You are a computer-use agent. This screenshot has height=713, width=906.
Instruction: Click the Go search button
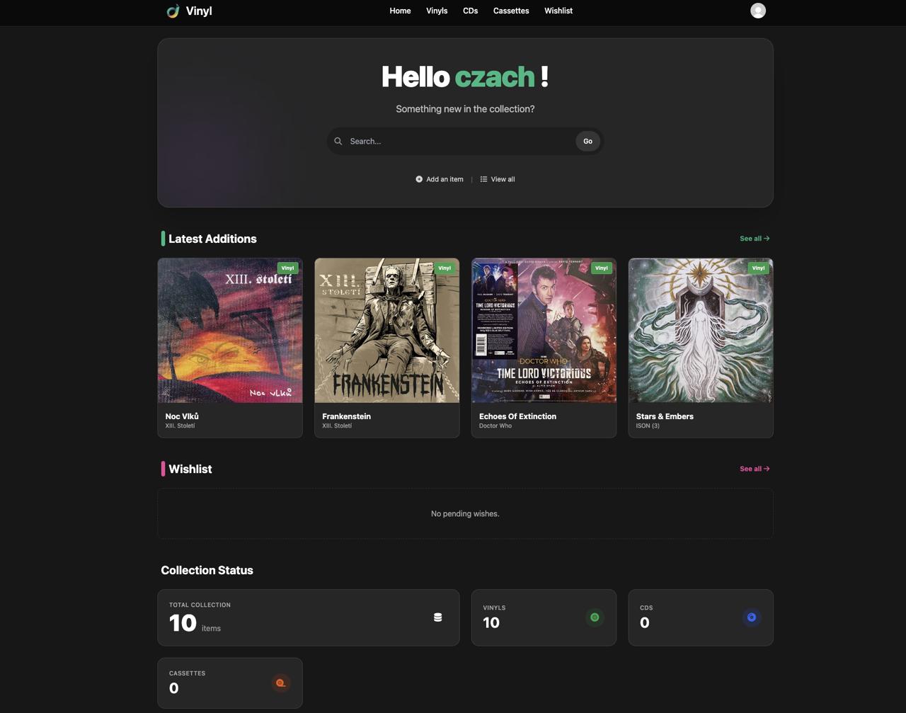click(587, 141)
